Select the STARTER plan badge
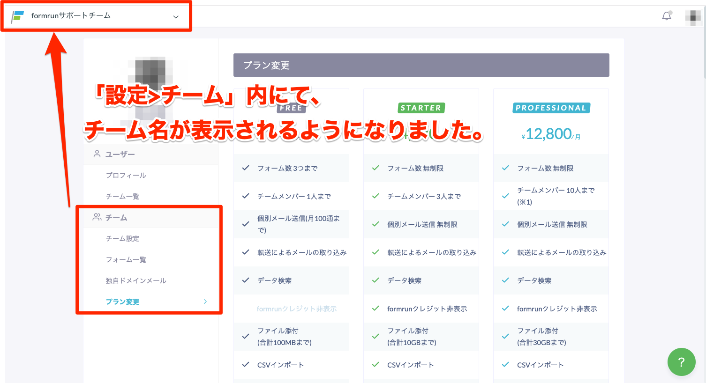The image size is (706, 383). click(x=421, y=108)
